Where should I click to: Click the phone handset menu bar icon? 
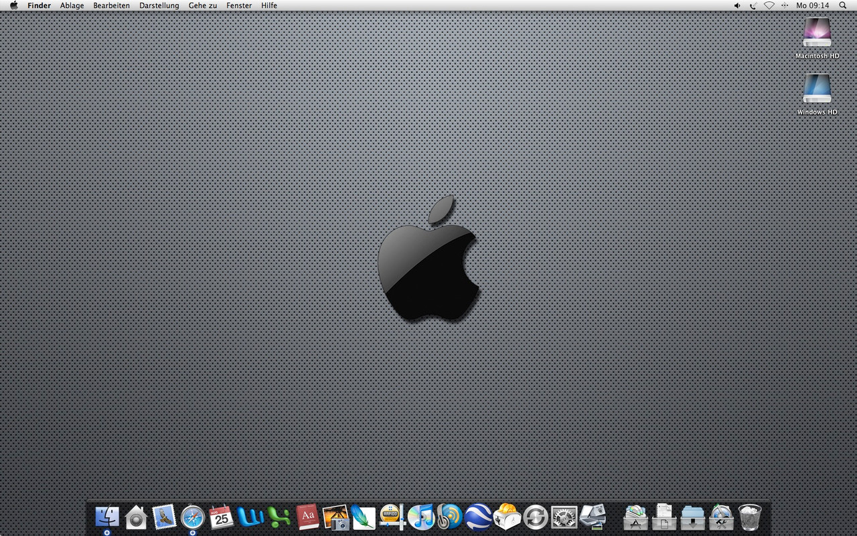click(753, 5)
